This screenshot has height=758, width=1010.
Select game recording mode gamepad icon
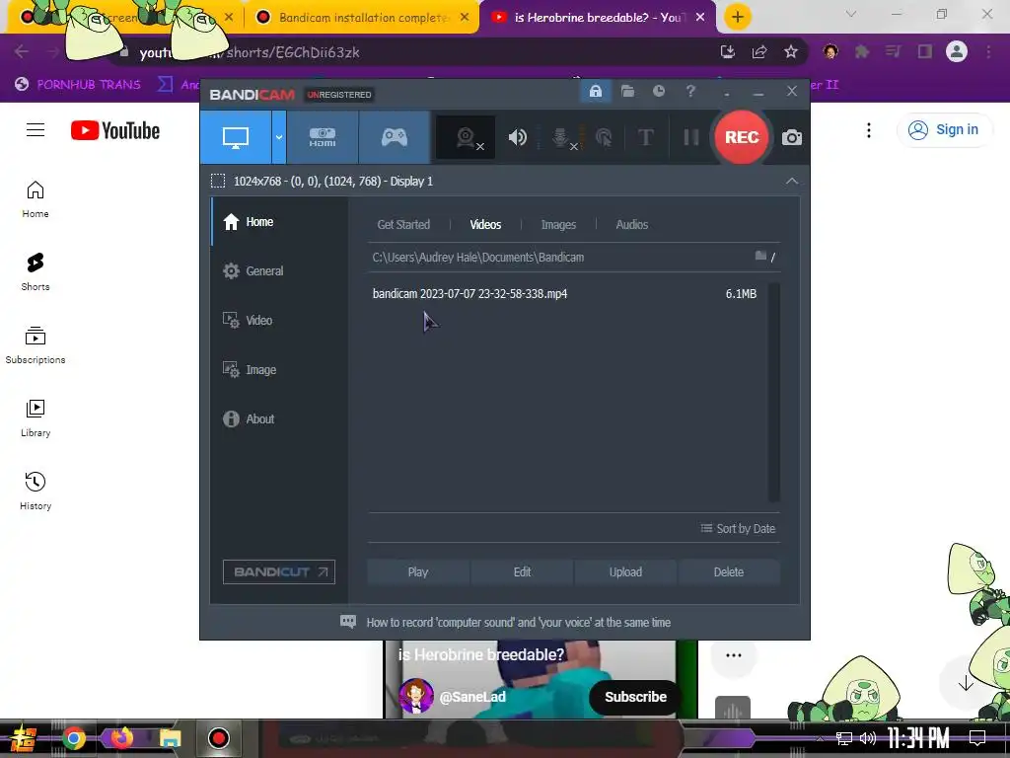[395, 137]
